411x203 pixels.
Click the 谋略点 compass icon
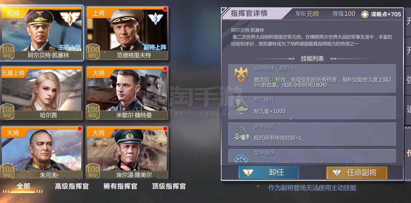coord(365,14)
